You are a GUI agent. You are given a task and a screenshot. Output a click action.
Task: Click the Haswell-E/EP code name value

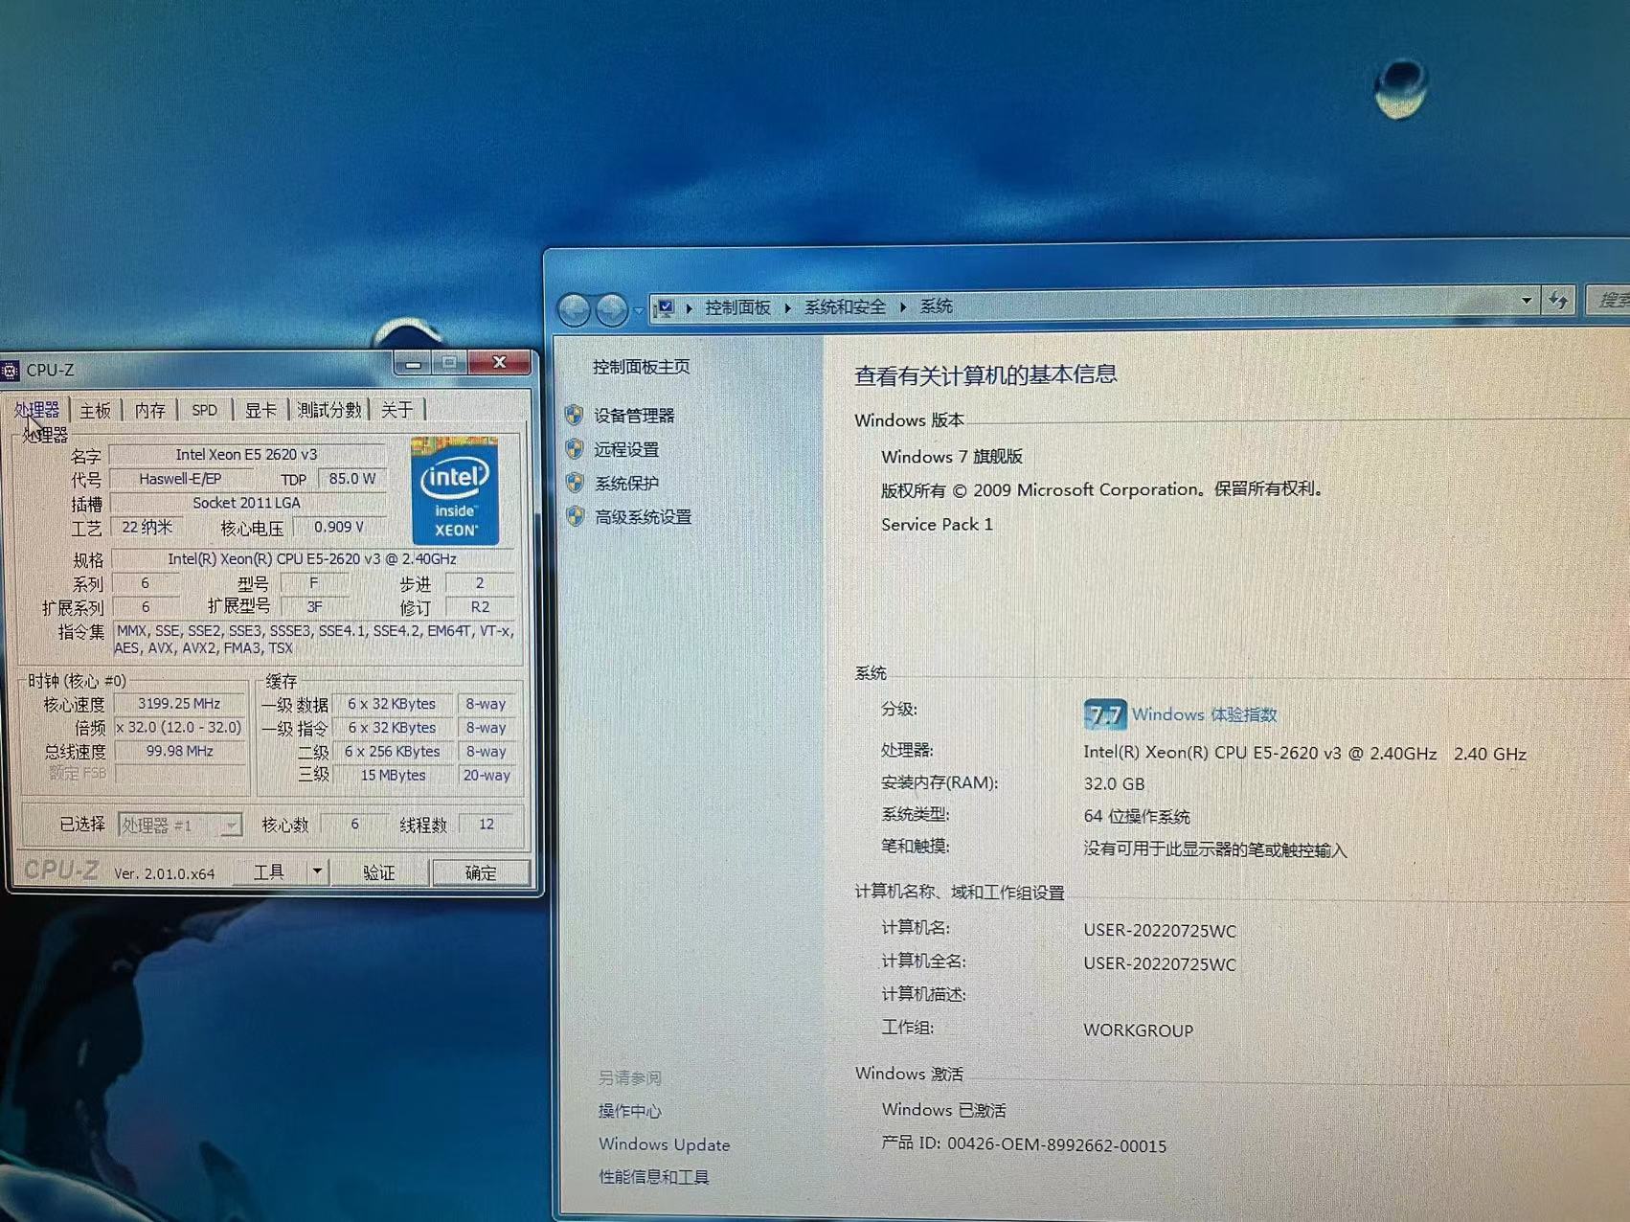pyautogui.click(x=180, y=479)
